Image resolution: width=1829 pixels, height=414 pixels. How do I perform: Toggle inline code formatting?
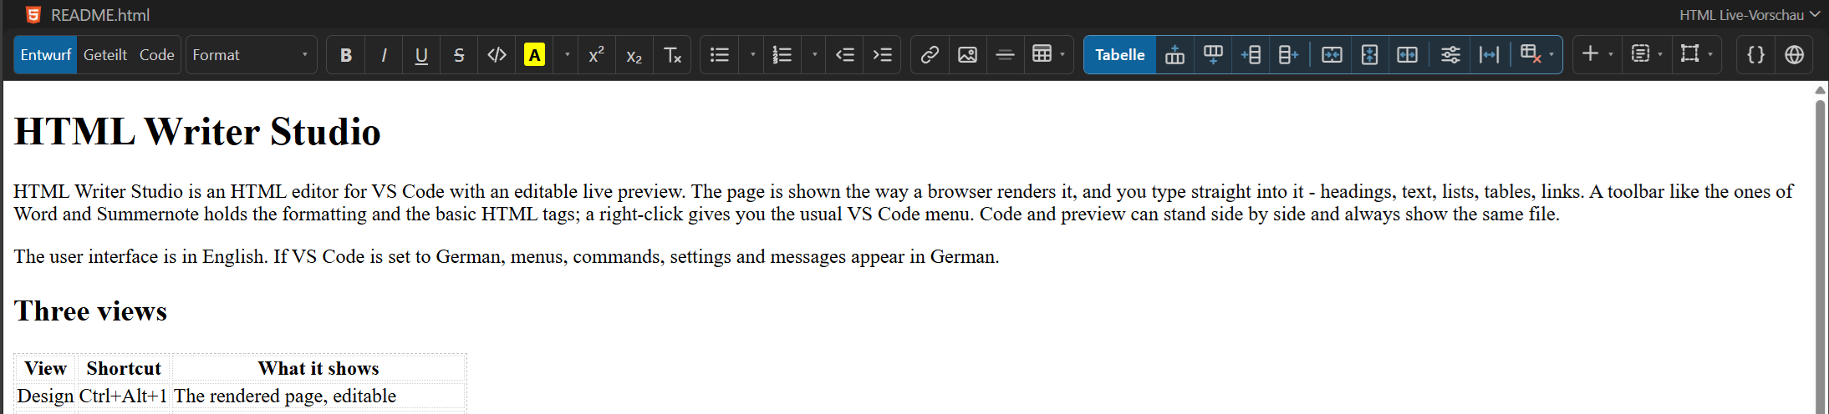497,55
